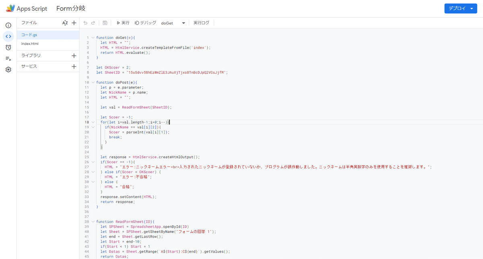Click 'let Scoer = -1;' code line
The width and height of the screenshot is (483, 259).
(117, 117)
